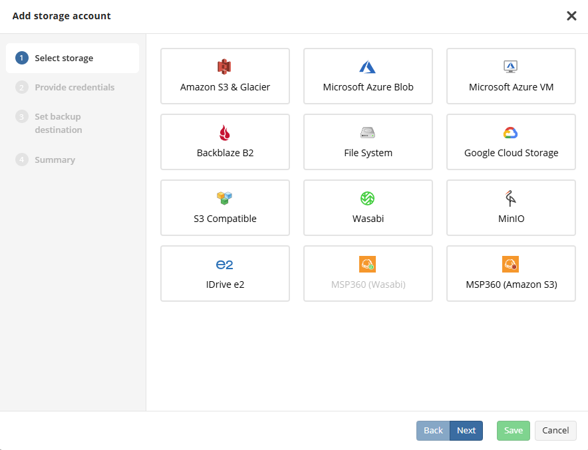
Task: Click the Next button
Action: click(466, 431)
